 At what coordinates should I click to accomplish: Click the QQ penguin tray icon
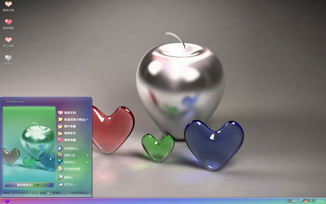[305, 201]
